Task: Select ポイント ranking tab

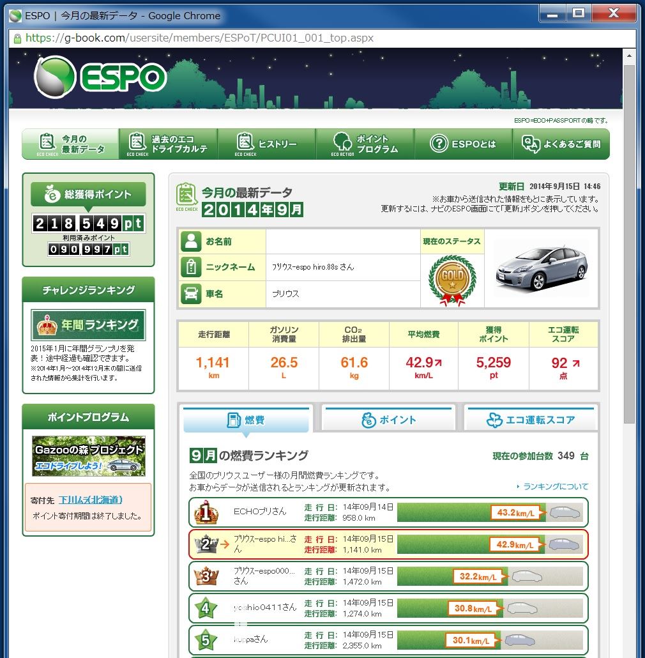Action: (x=389, y=420)
